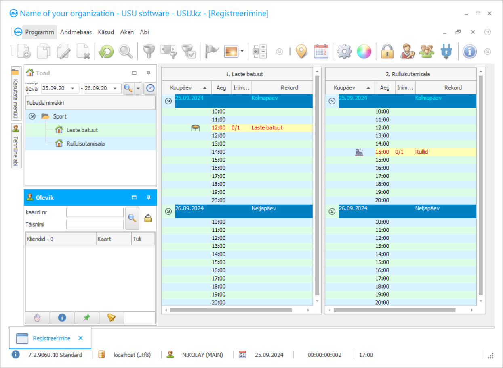Open the color wheel theme picker
Screen dimensions: 503x368
(x=364, y=52)
